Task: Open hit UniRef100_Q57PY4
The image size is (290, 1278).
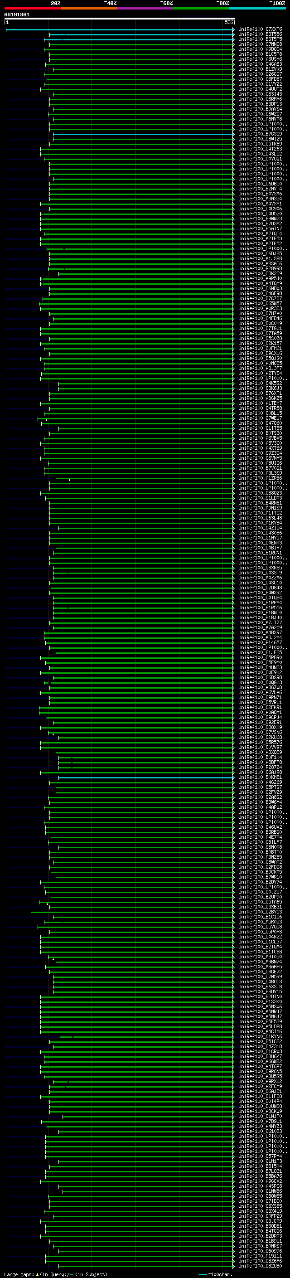Action: [260, 1156]
